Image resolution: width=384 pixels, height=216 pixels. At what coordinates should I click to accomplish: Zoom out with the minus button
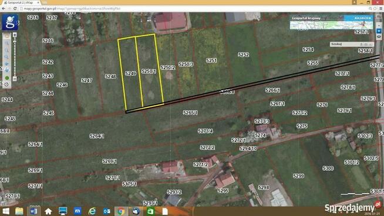15,79
